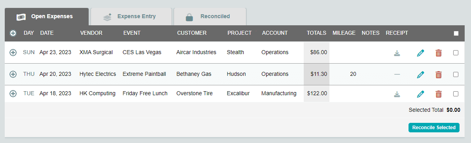
Task: Click the NOTES column header
Action: coord(371,33)
